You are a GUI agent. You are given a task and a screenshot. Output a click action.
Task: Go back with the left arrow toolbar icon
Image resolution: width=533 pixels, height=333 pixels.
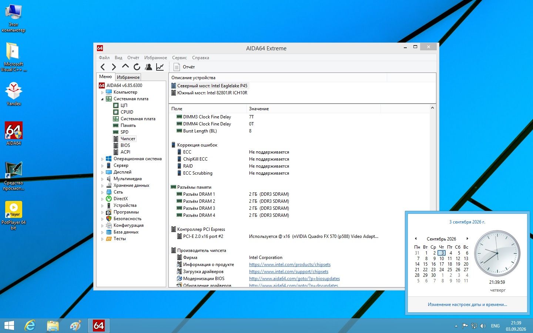pyautogui.click(x=103, y=67)
